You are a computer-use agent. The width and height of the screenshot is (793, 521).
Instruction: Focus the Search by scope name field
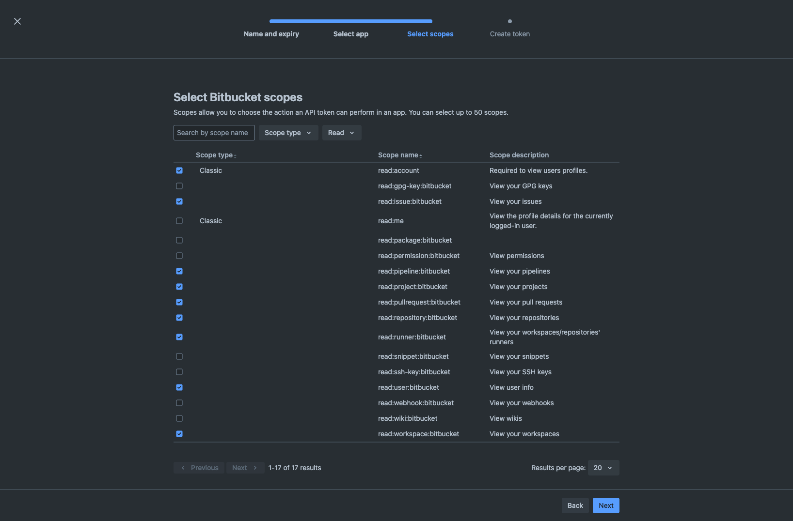pos(214,133)
